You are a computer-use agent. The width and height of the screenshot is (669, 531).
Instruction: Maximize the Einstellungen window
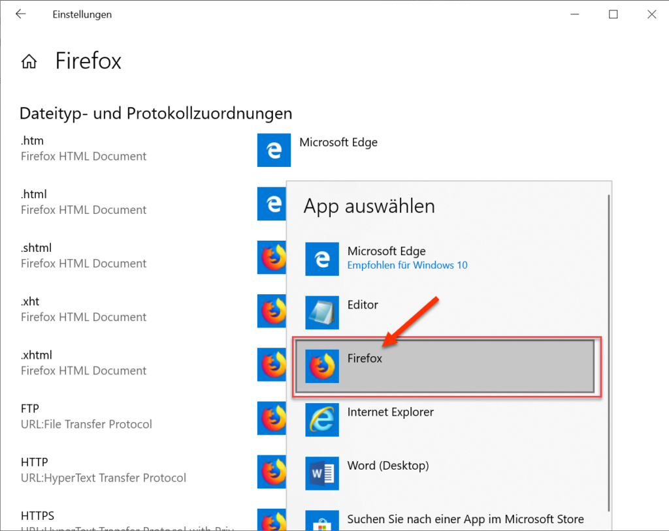pyautogui.click(x=613, y=14)
